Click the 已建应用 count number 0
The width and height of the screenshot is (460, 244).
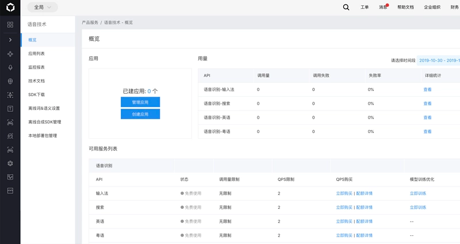[149, 91]
